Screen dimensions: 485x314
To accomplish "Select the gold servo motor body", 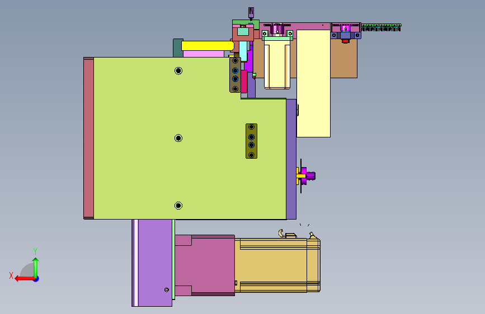I will pyautogui.click(x=277, y=265).
